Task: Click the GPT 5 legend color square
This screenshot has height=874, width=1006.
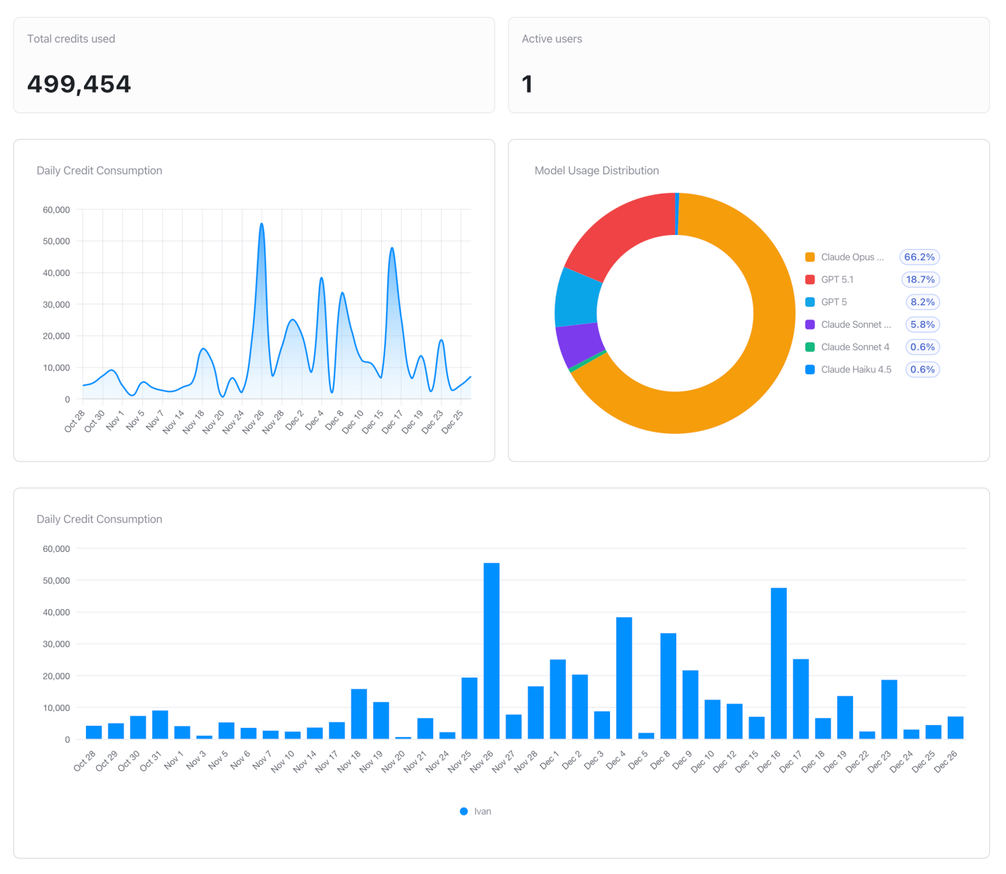Action: [x=810, y=302]
